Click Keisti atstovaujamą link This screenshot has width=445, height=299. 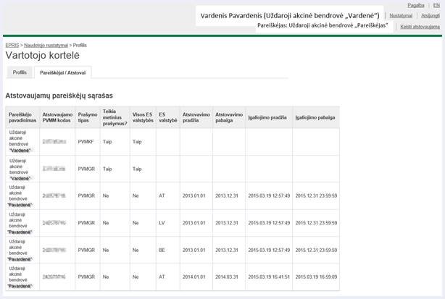coord(420,27)
